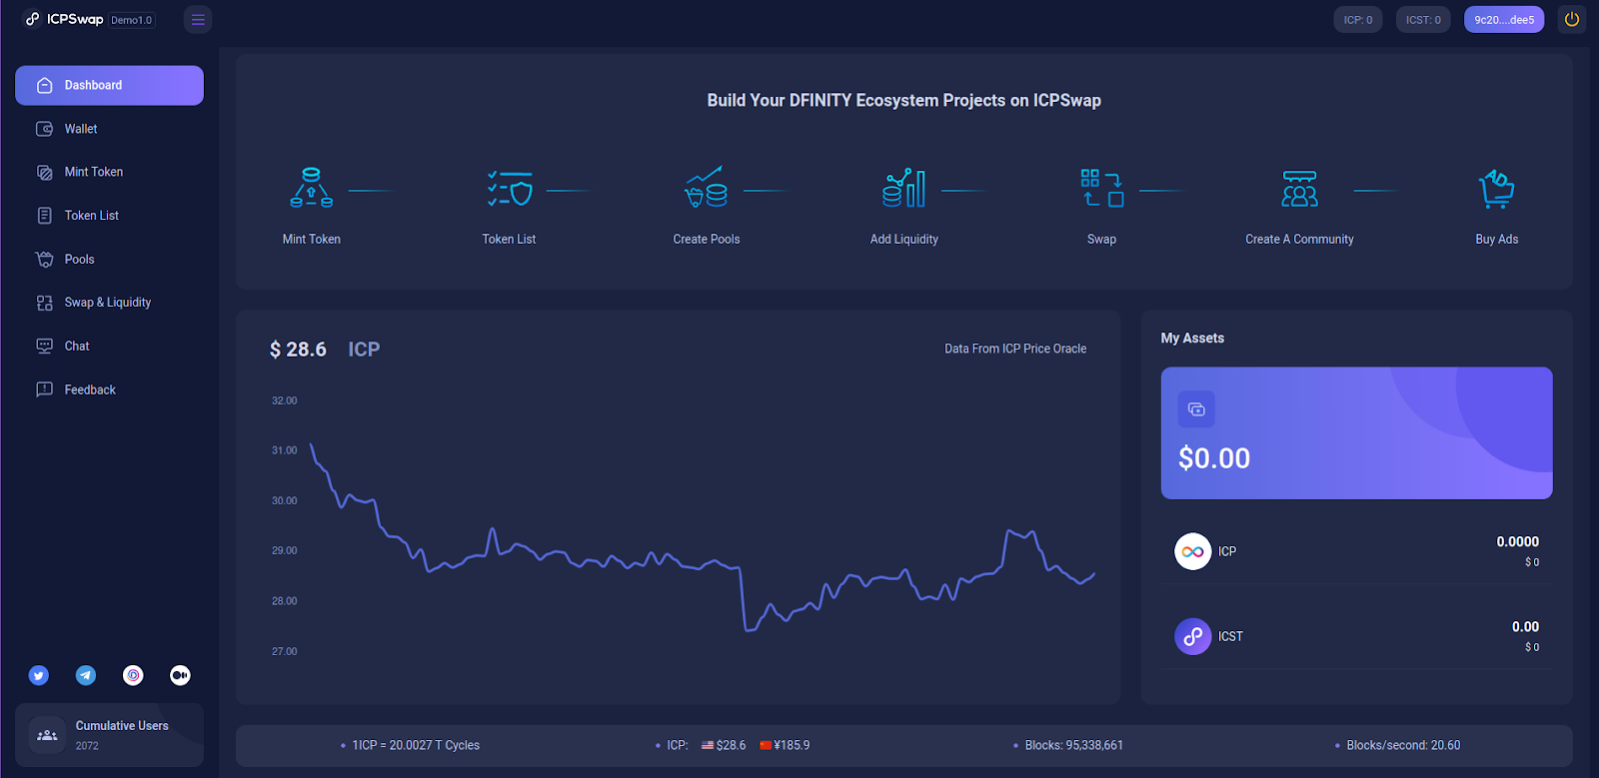
Task: Click the $0.00 total on the assets card
Action: click(x=1214, y=458)
